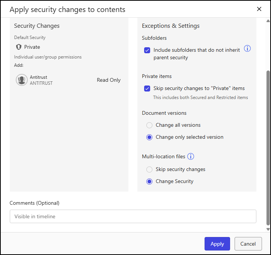Click the Security Changes heading

[37, 26]
